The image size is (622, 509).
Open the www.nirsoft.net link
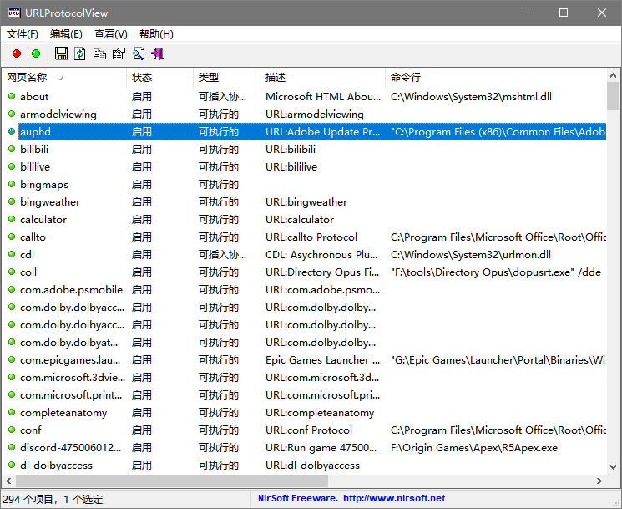[394, 499]
